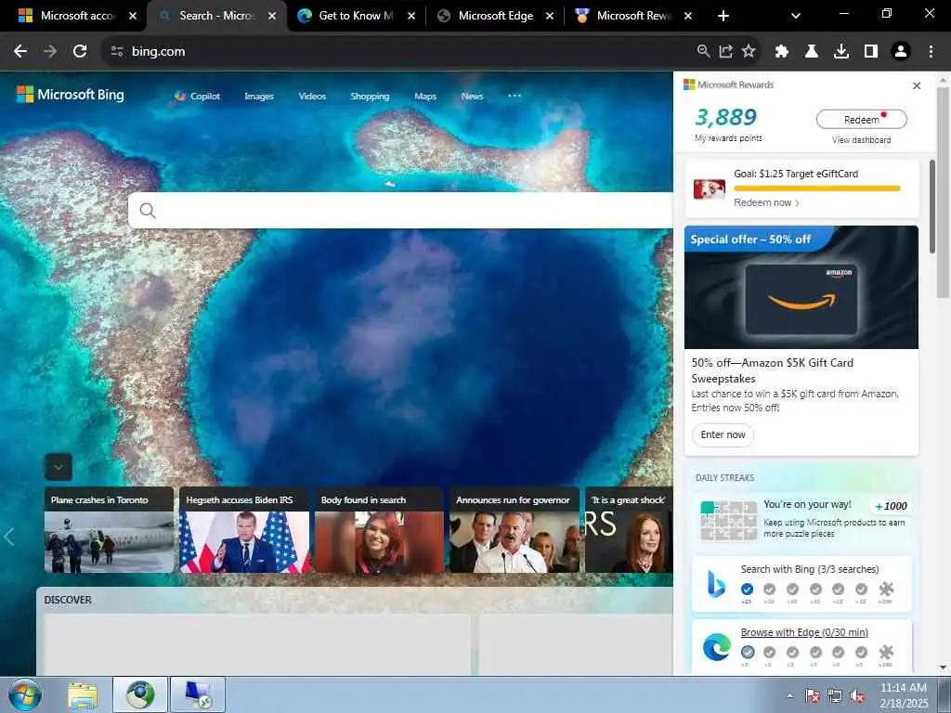
Task: Open the remote desktop taskbar icon
Action: (x=198, y=694)
